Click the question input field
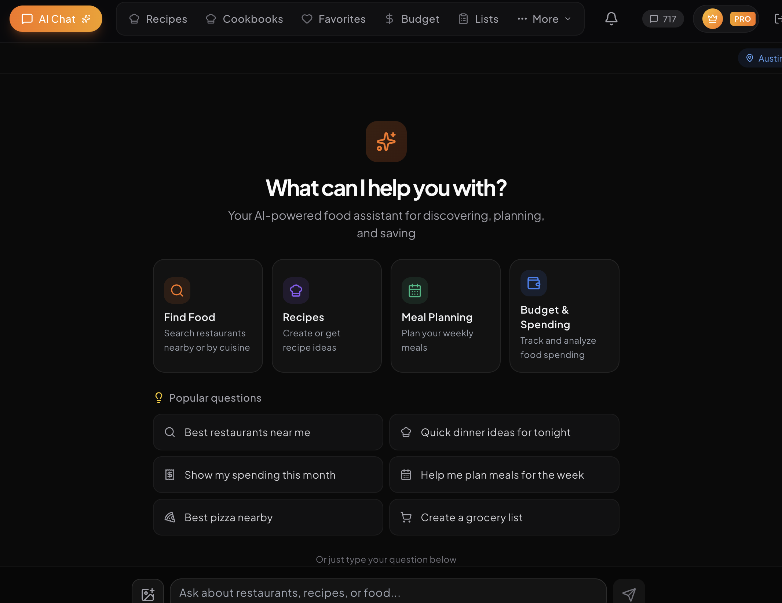 click(x=386, y=592)
